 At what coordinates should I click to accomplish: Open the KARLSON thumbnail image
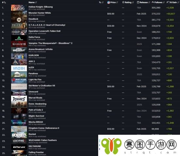[19, 56]
